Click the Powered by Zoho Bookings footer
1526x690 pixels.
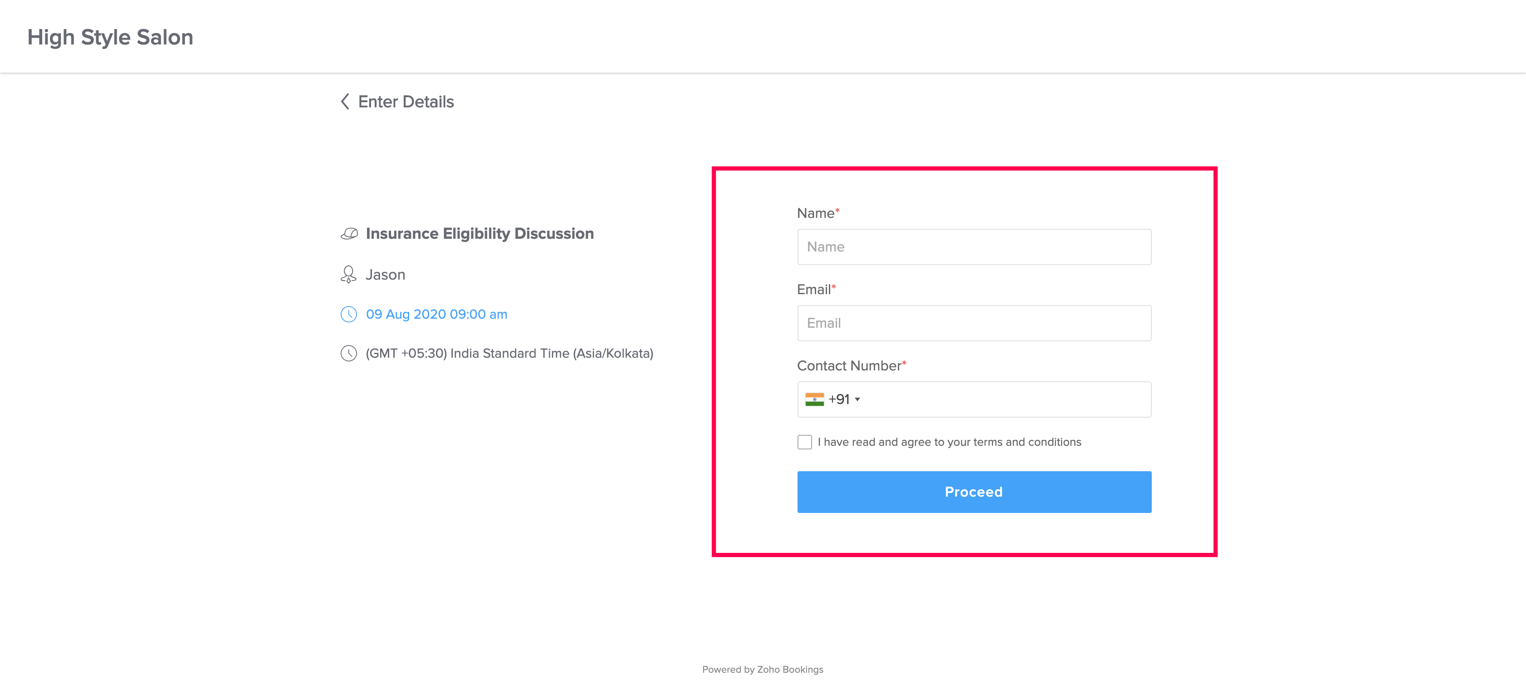(763, 669)
